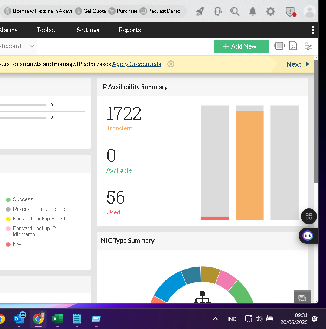Click the orange Transient availability bar

tap(249, 165)
